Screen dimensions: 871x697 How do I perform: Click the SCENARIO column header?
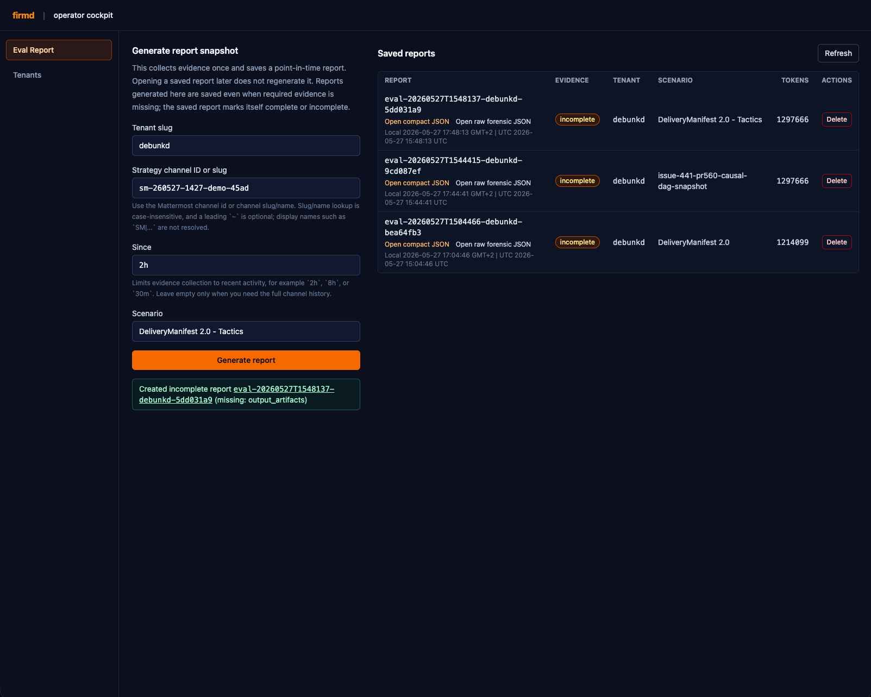point(675,80)
